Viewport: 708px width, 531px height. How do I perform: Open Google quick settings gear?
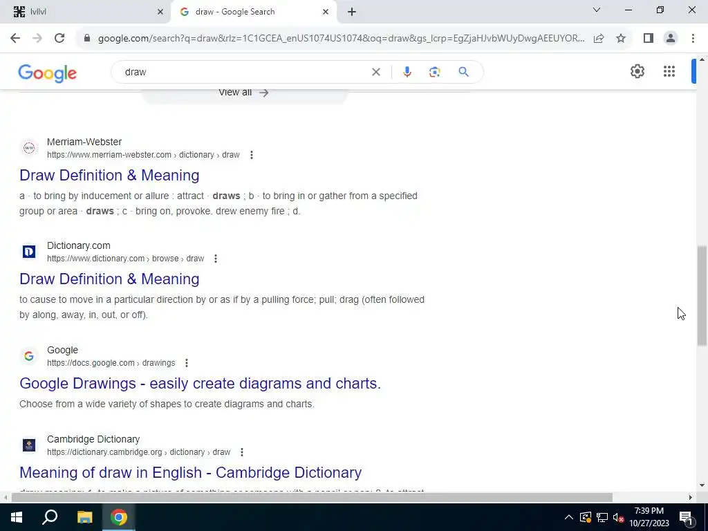coord(637,71)
